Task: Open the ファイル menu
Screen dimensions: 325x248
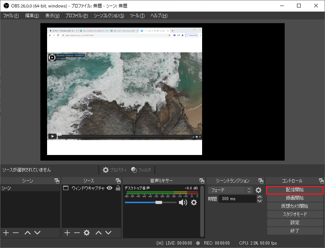Action: coord(11,16)
